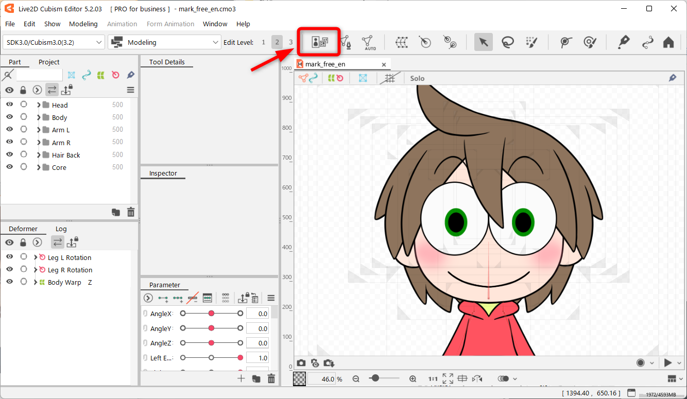Select the lasso selection tool
Viewport: 687px width, 399px height.
(x=508, y=42)
